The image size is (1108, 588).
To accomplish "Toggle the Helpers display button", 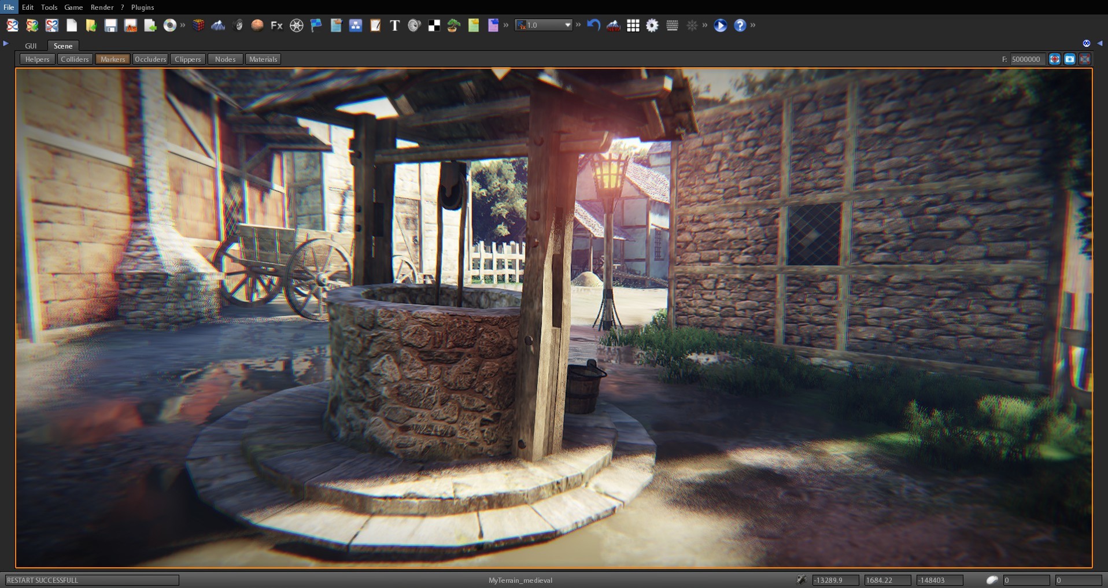I will click(x=37, y=59).
